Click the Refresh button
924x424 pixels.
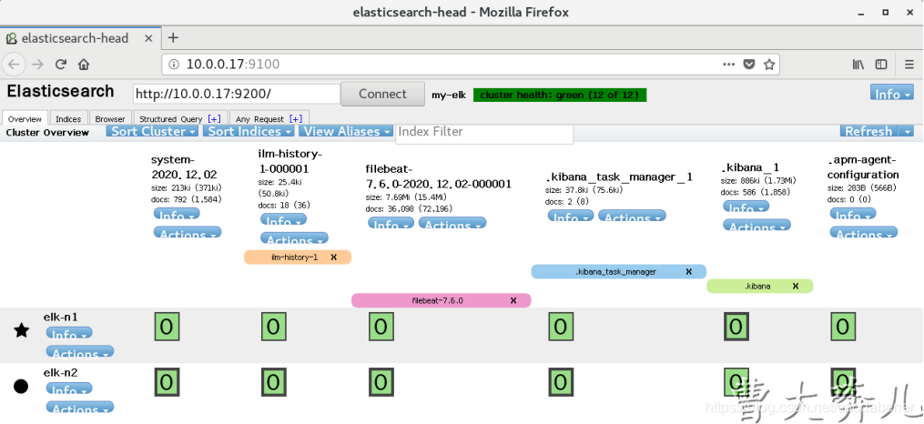click(868, 131)
